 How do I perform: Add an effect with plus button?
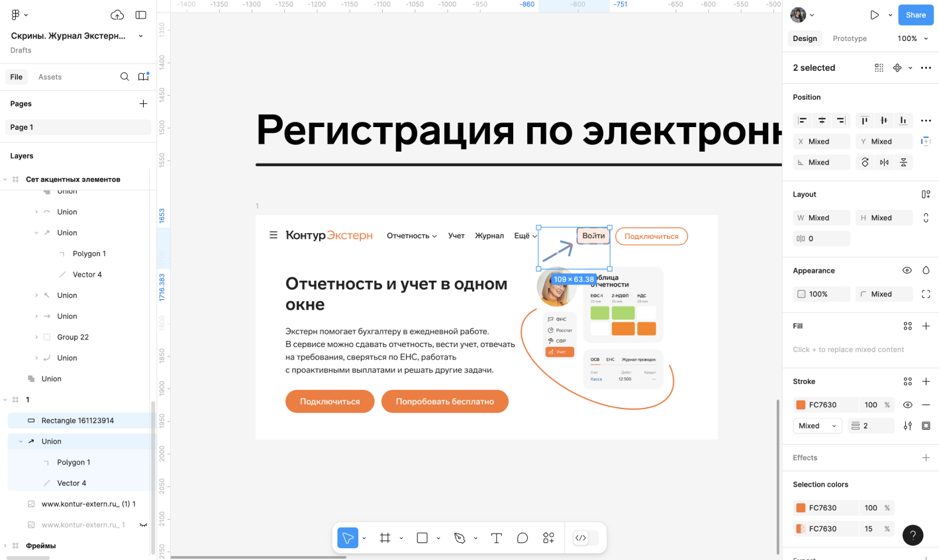pos(926,457)
